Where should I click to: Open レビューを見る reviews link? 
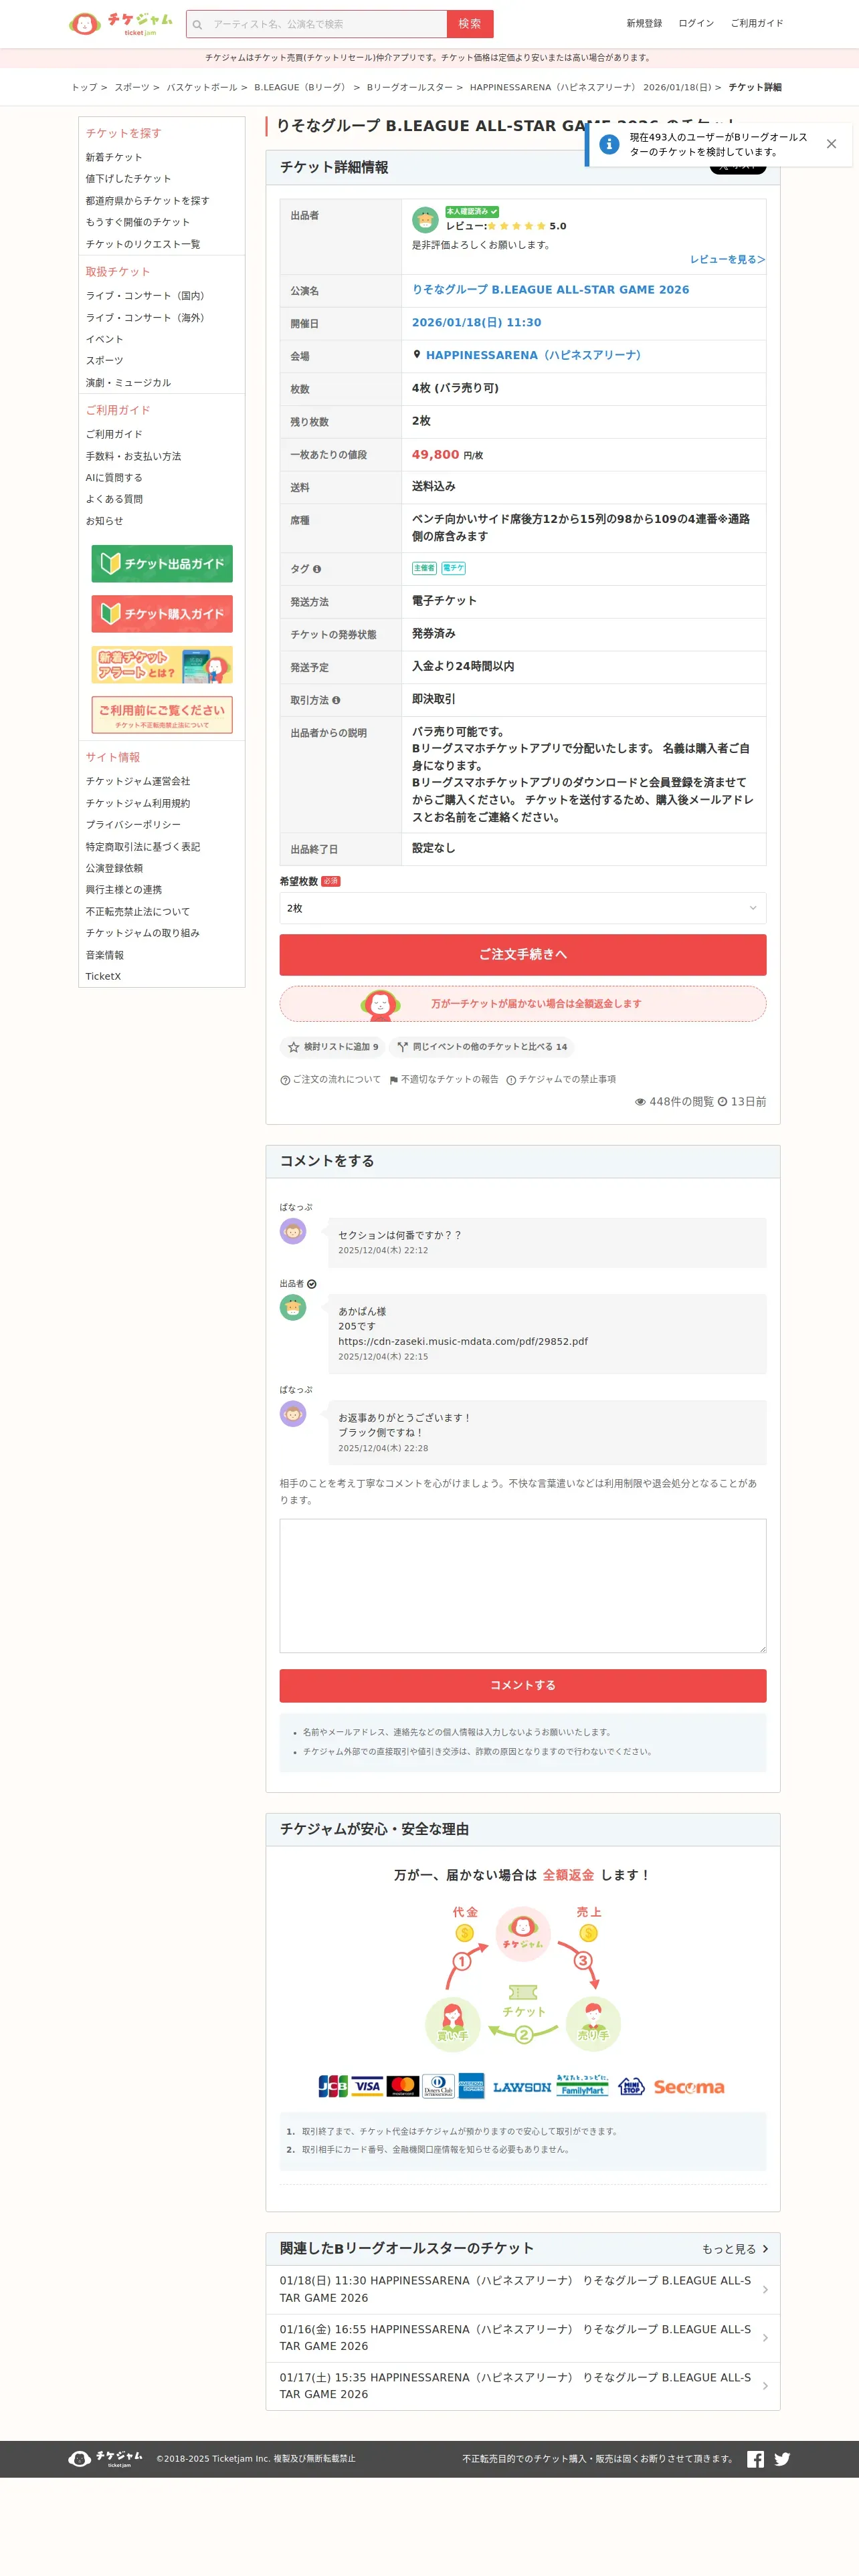(x=727, y=259)
